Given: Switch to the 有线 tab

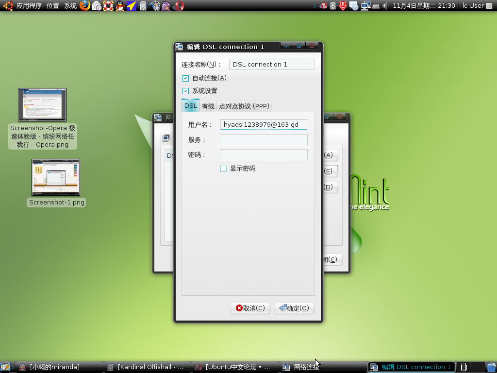Looking at the screenshot, I should 208,106.
